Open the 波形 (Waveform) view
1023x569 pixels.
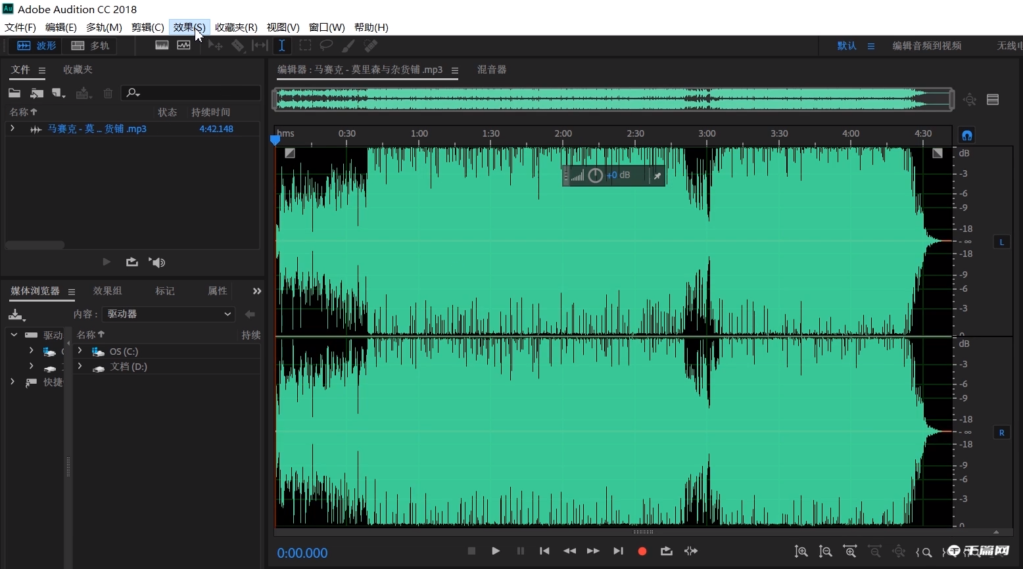35,45
